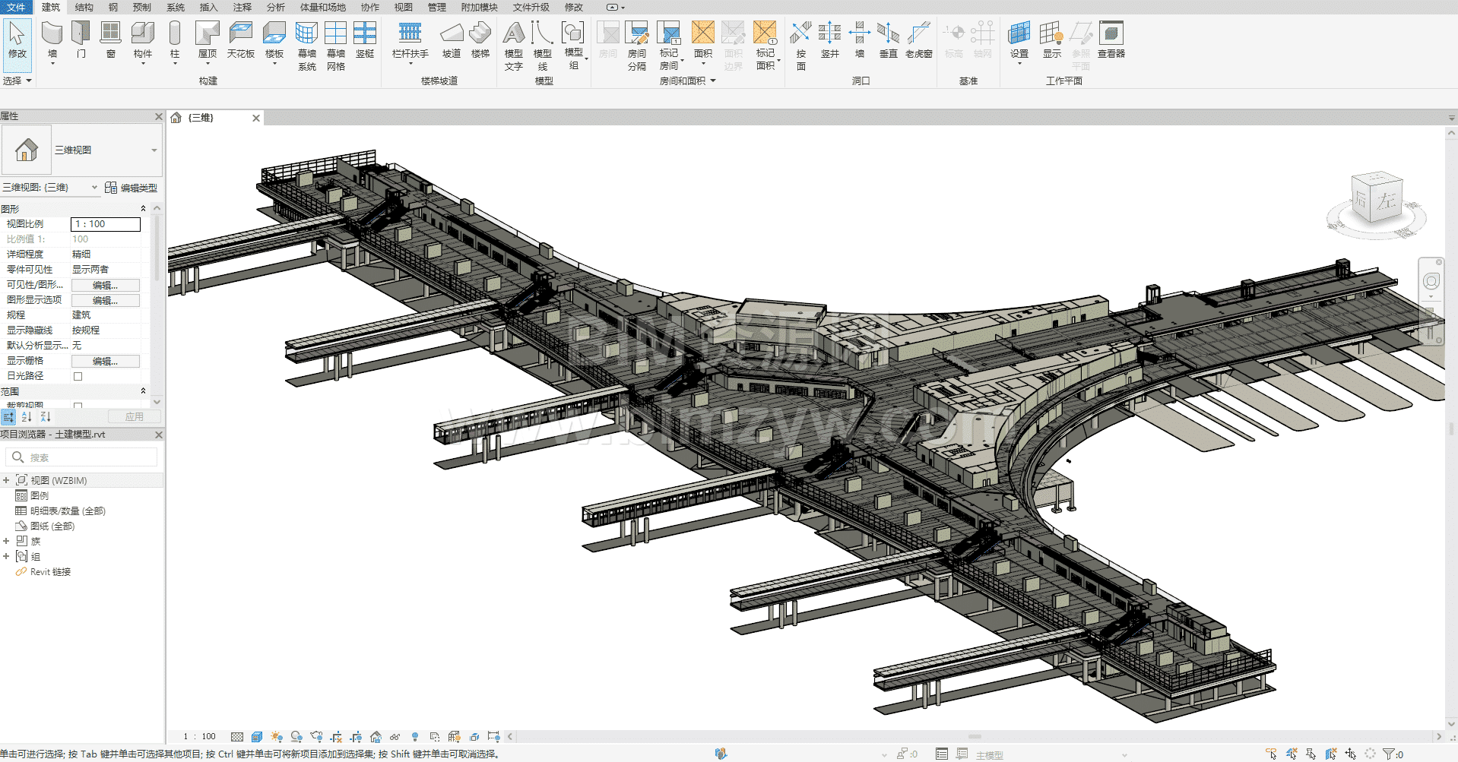The width and height of the screenshot is (1458, 762).
Task: Click 编辑 button for 图形显示选项
Action: 105,300
